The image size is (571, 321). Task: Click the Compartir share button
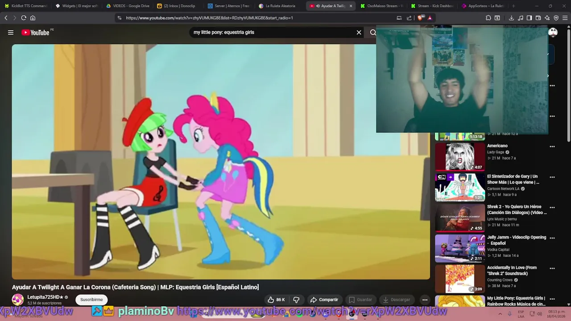324,300
